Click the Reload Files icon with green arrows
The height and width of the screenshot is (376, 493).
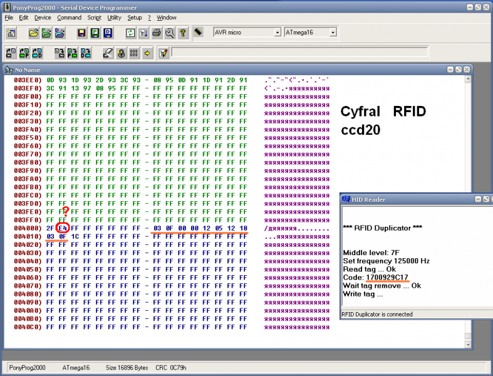click(130, 33)
